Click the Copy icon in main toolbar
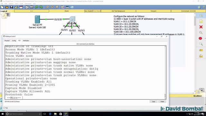Image resolution: width=206 pixels, height=116 pixels. click(x=27, y=7)
